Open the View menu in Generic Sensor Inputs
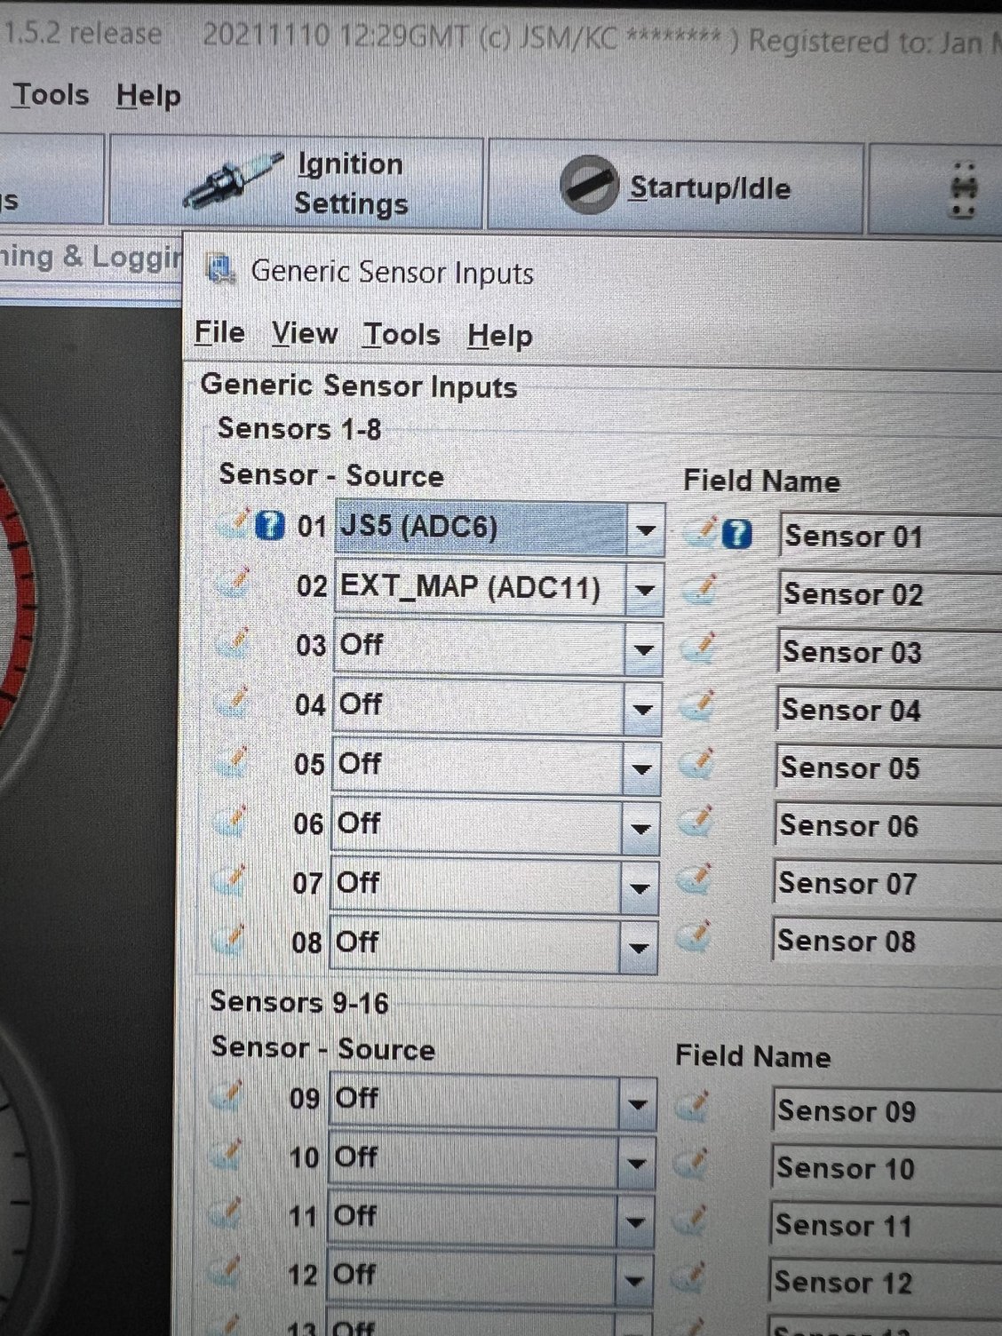 tap(304, 333)
